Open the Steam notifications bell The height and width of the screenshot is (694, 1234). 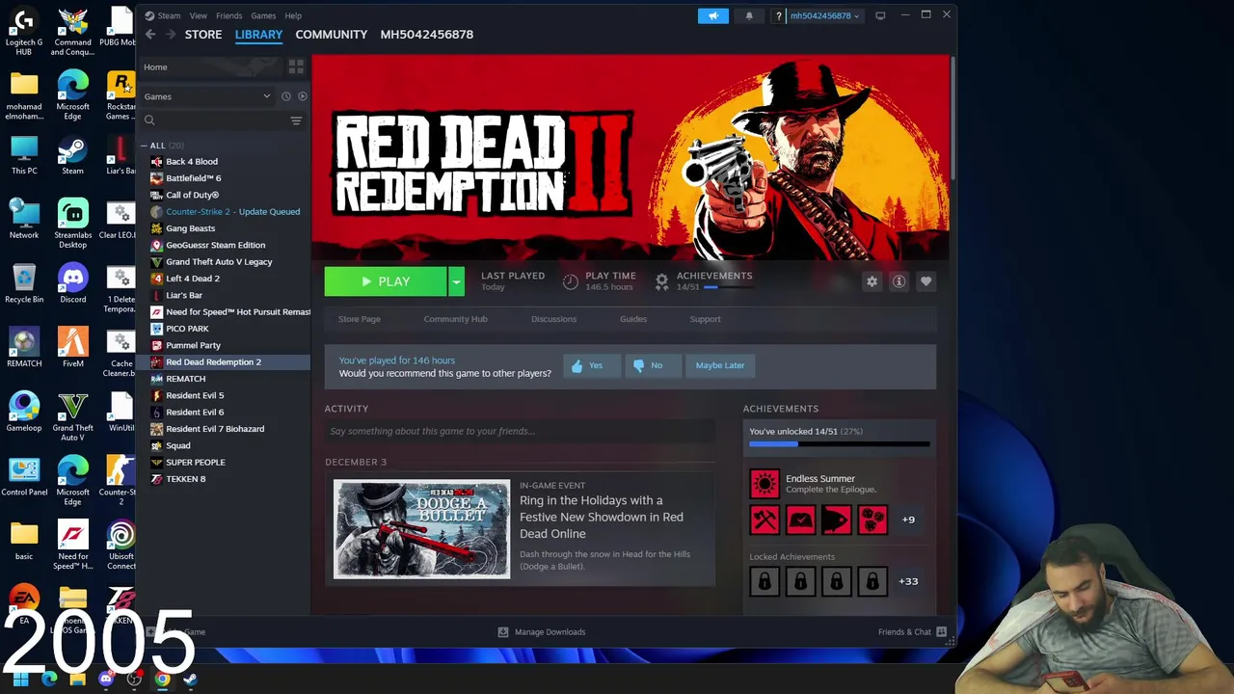point(749,15)
